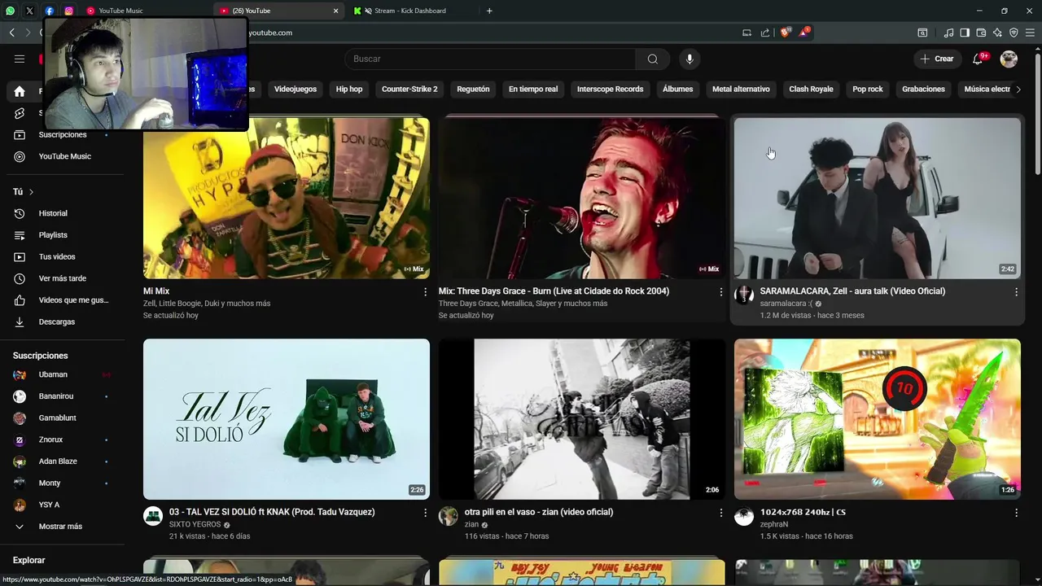Click the search magnifier button
1042x586 pixels.
click(x=653, y=59)
